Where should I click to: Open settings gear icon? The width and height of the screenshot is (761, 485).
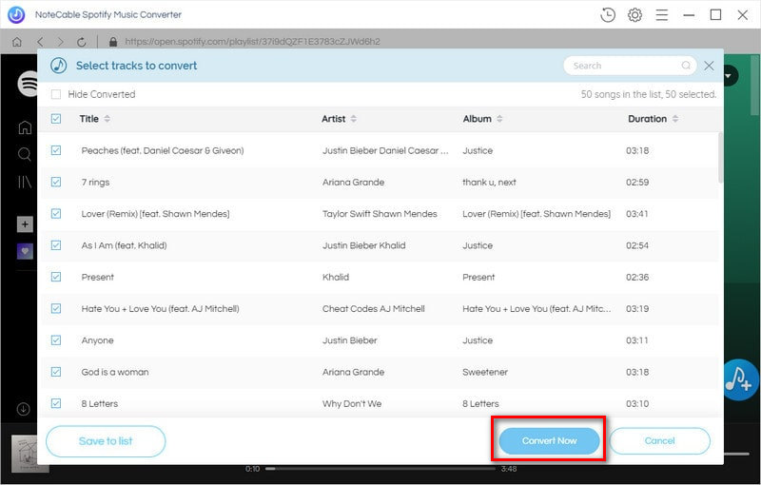[x=634, y=15]
